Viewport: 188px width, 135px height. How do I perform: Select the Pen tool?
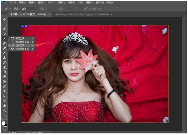click(x=4, y=86)
